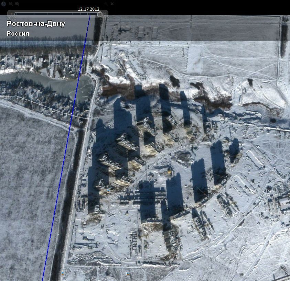Screen dimensions: 290x281
Task: Click the 12.17.2012 date label
Action: (x=89, y=9)
